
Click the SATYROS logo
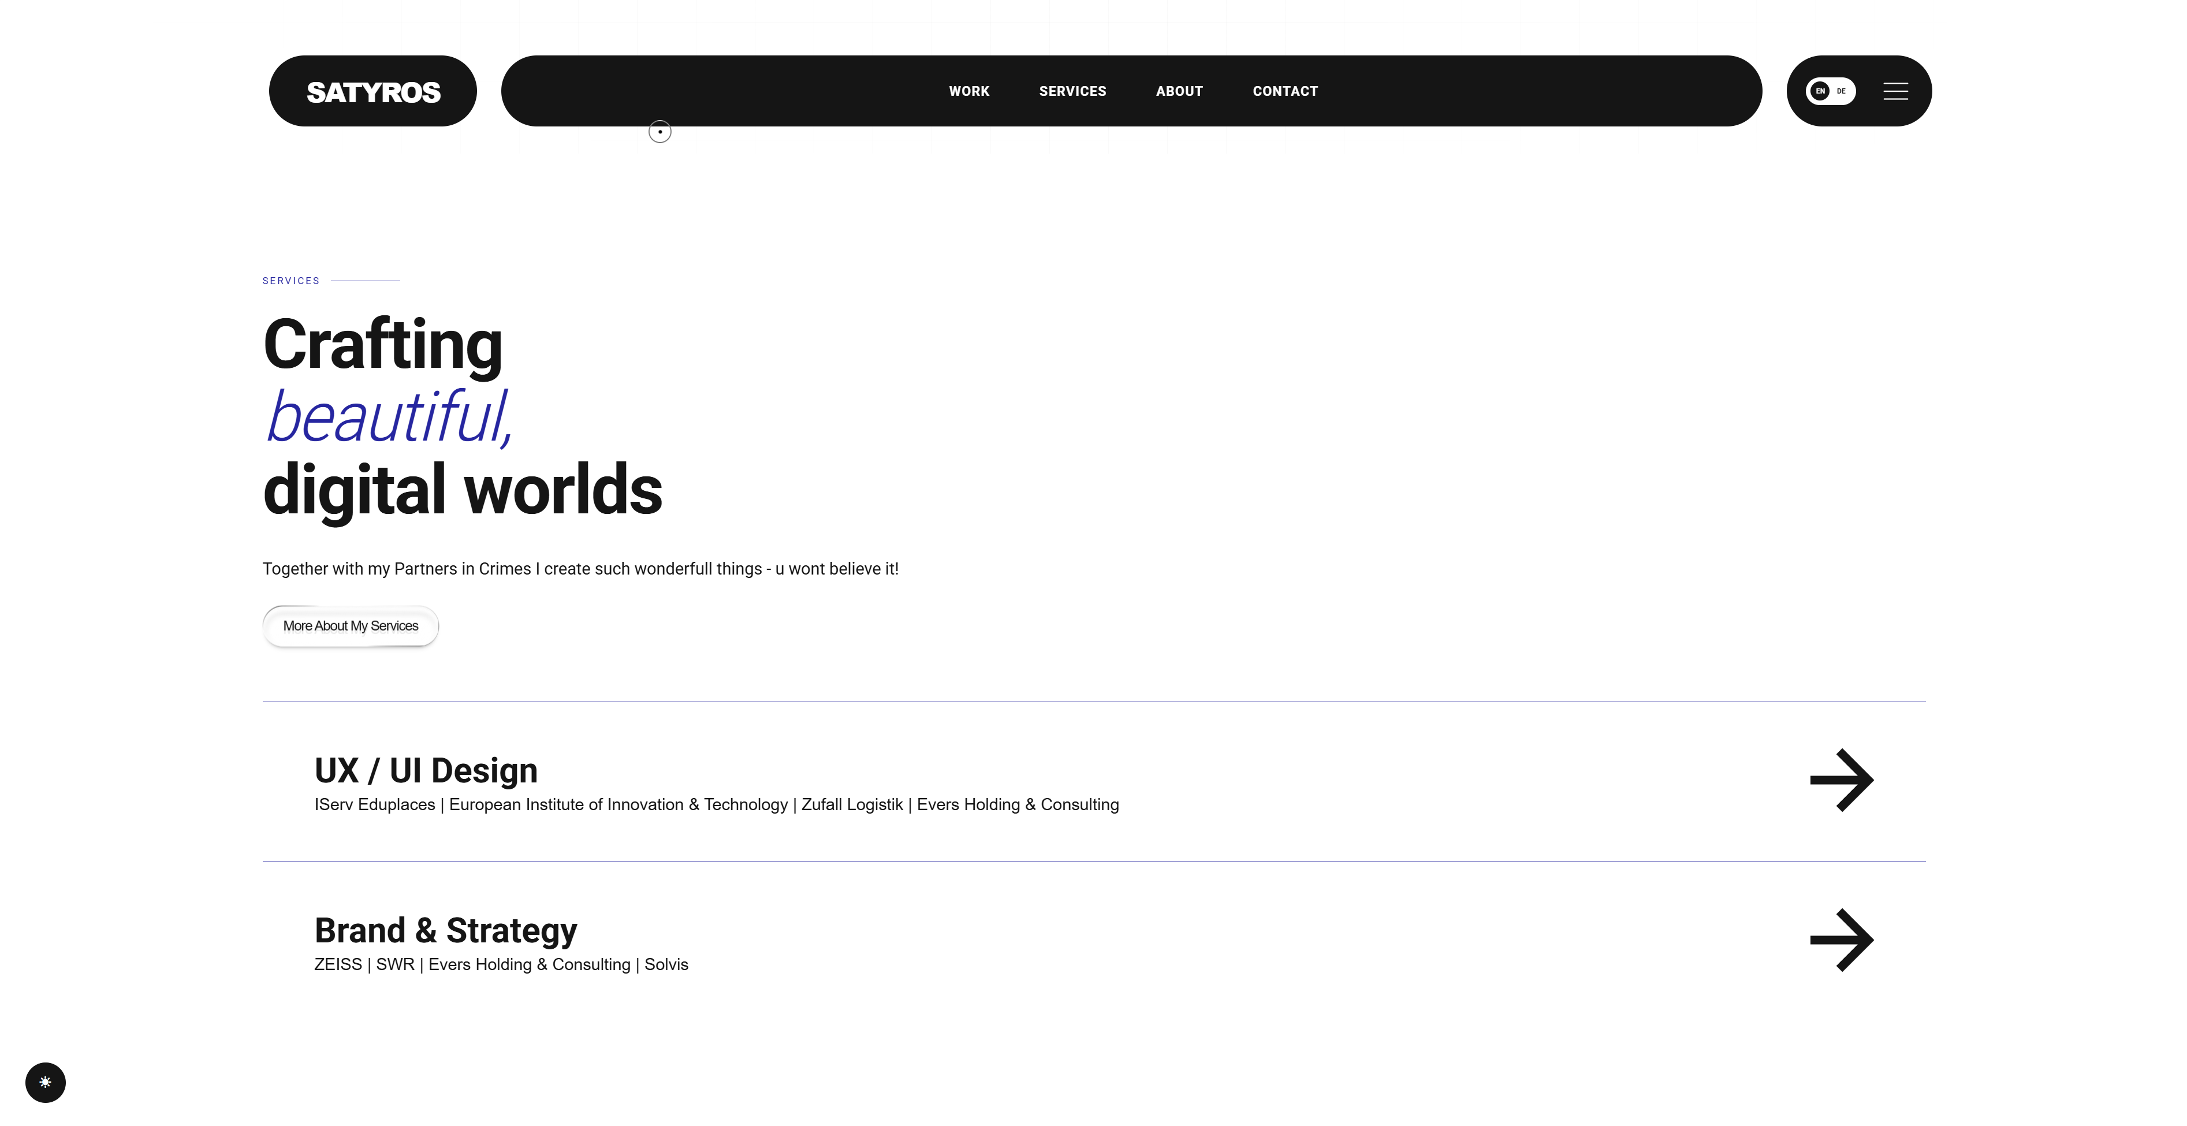pos(372,92)
